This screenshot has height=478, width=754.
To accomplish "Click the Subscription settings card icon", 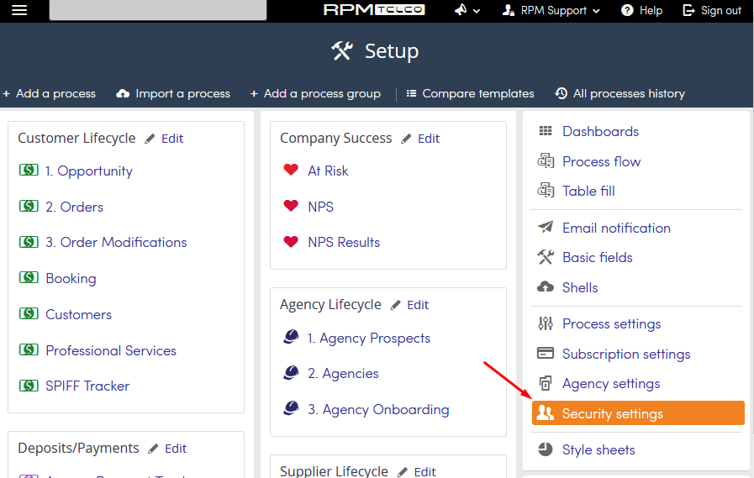I will (546, 353).
